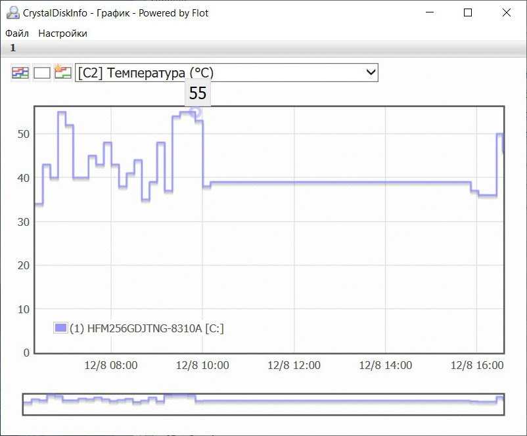Click the highlighted 55° data point marker
This screenshot has width=527, height=436.
pos(195,112)
